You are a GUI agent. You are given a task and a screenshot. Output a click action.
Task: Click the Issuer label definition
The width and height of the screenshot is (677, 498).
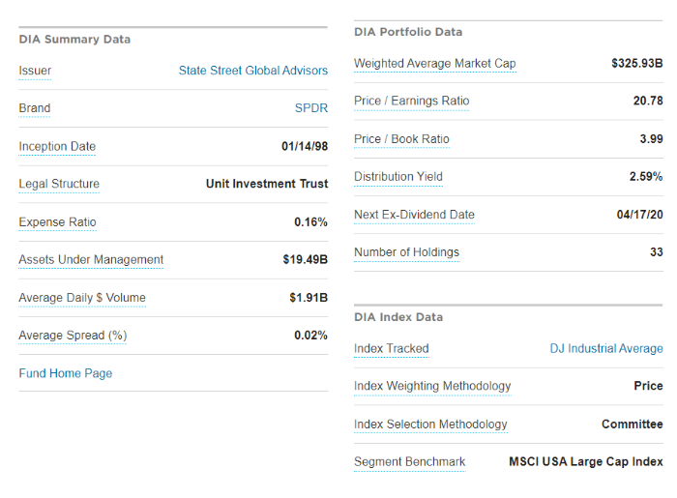point(35,71)
